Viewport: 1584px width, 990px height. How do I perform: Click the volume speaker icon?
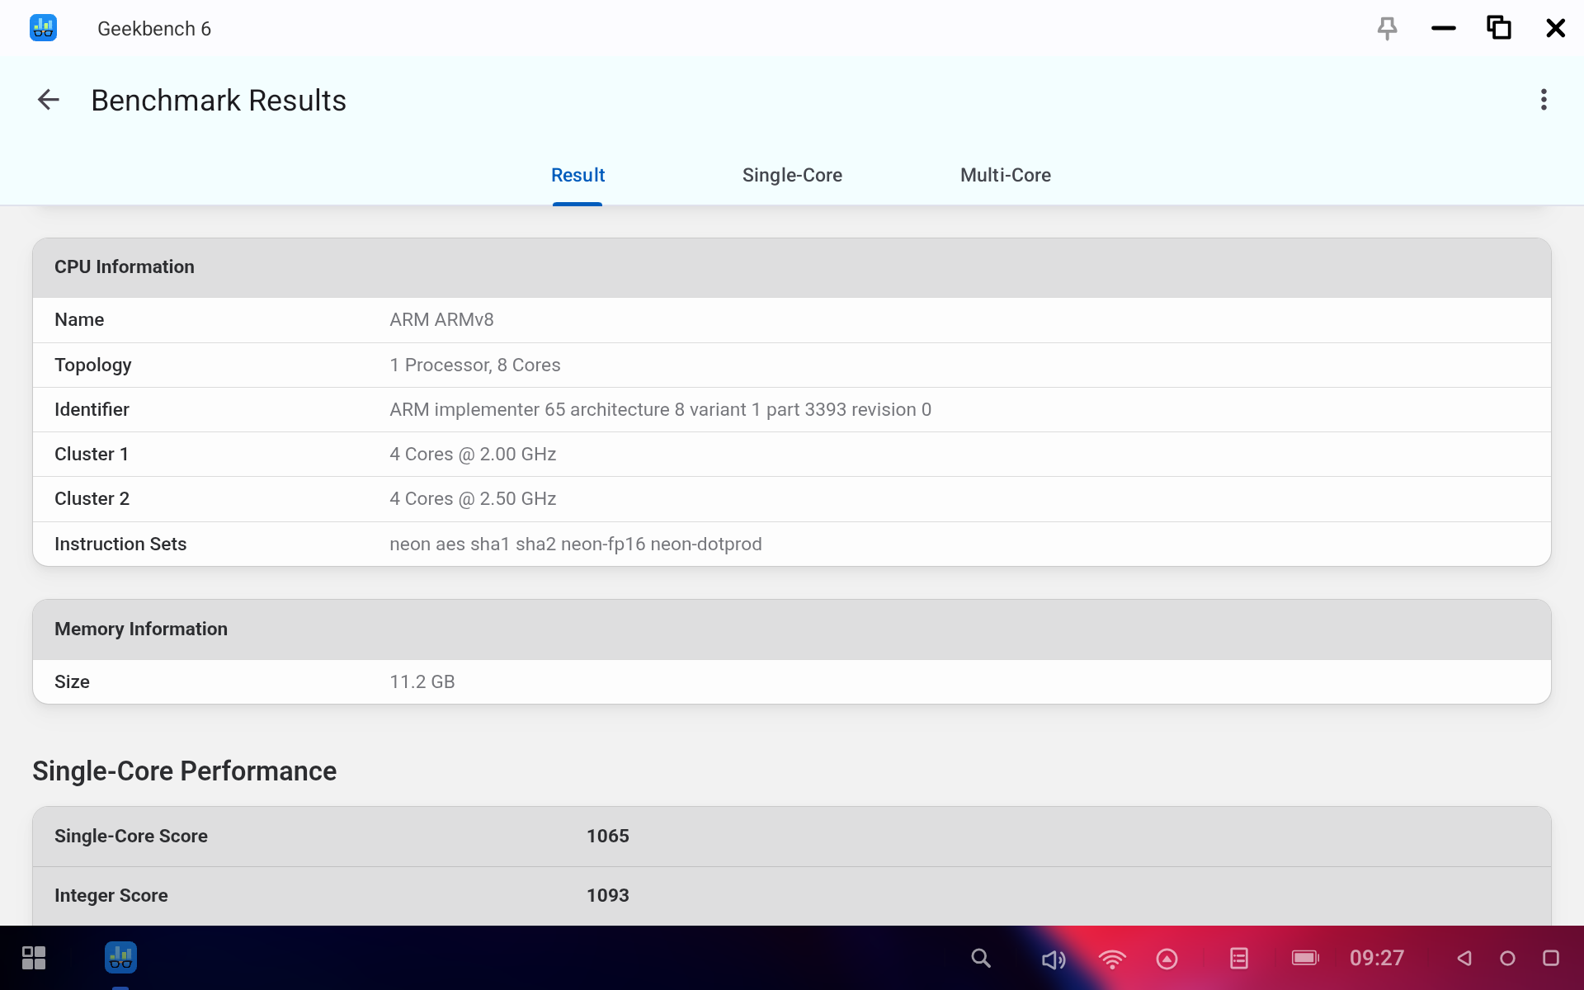tap(1053, 959)
